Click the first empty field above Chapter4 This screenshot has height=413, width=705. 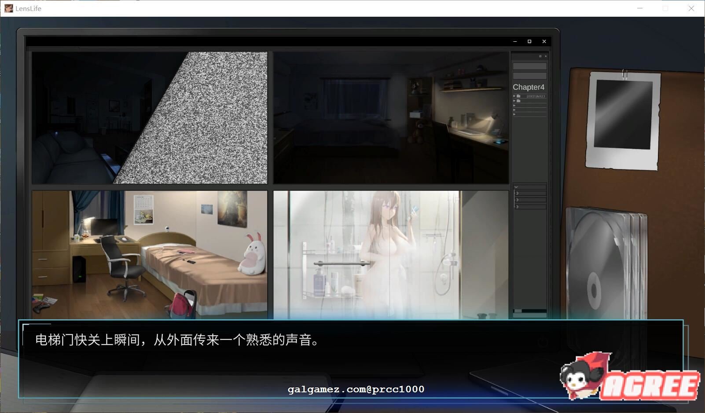[529, 66]
